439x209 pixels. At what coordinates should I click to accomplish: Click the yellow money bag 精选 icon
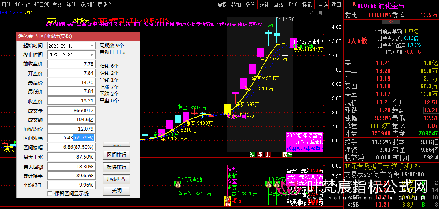click(x=227, y=201)
